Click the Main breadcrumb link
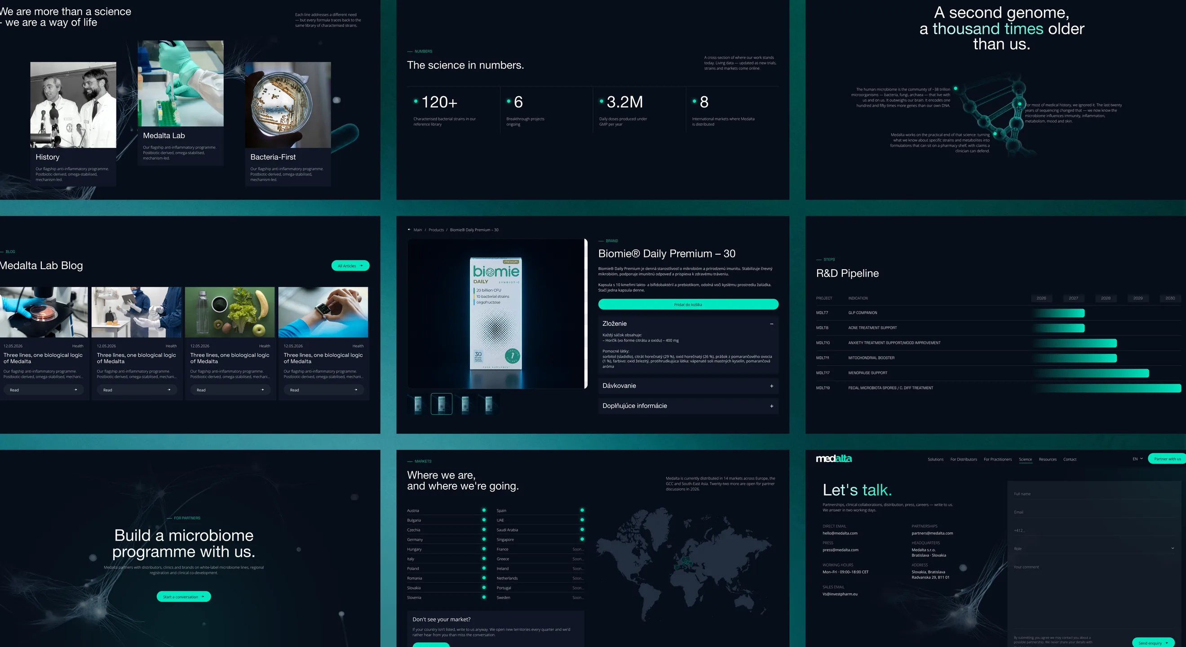1186x647 pixels. (x=418, y=230)
